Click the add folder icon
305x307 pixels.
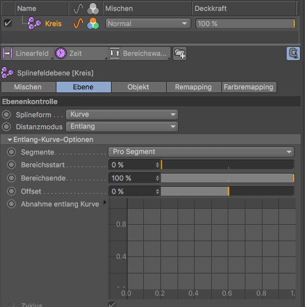pos(179,53)
